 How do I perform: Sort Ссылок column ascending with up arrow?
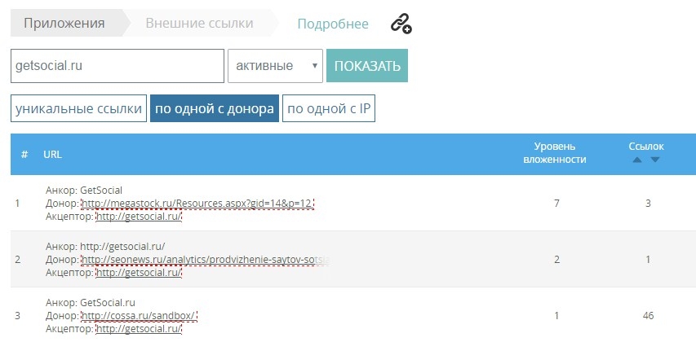pos(637,160)
